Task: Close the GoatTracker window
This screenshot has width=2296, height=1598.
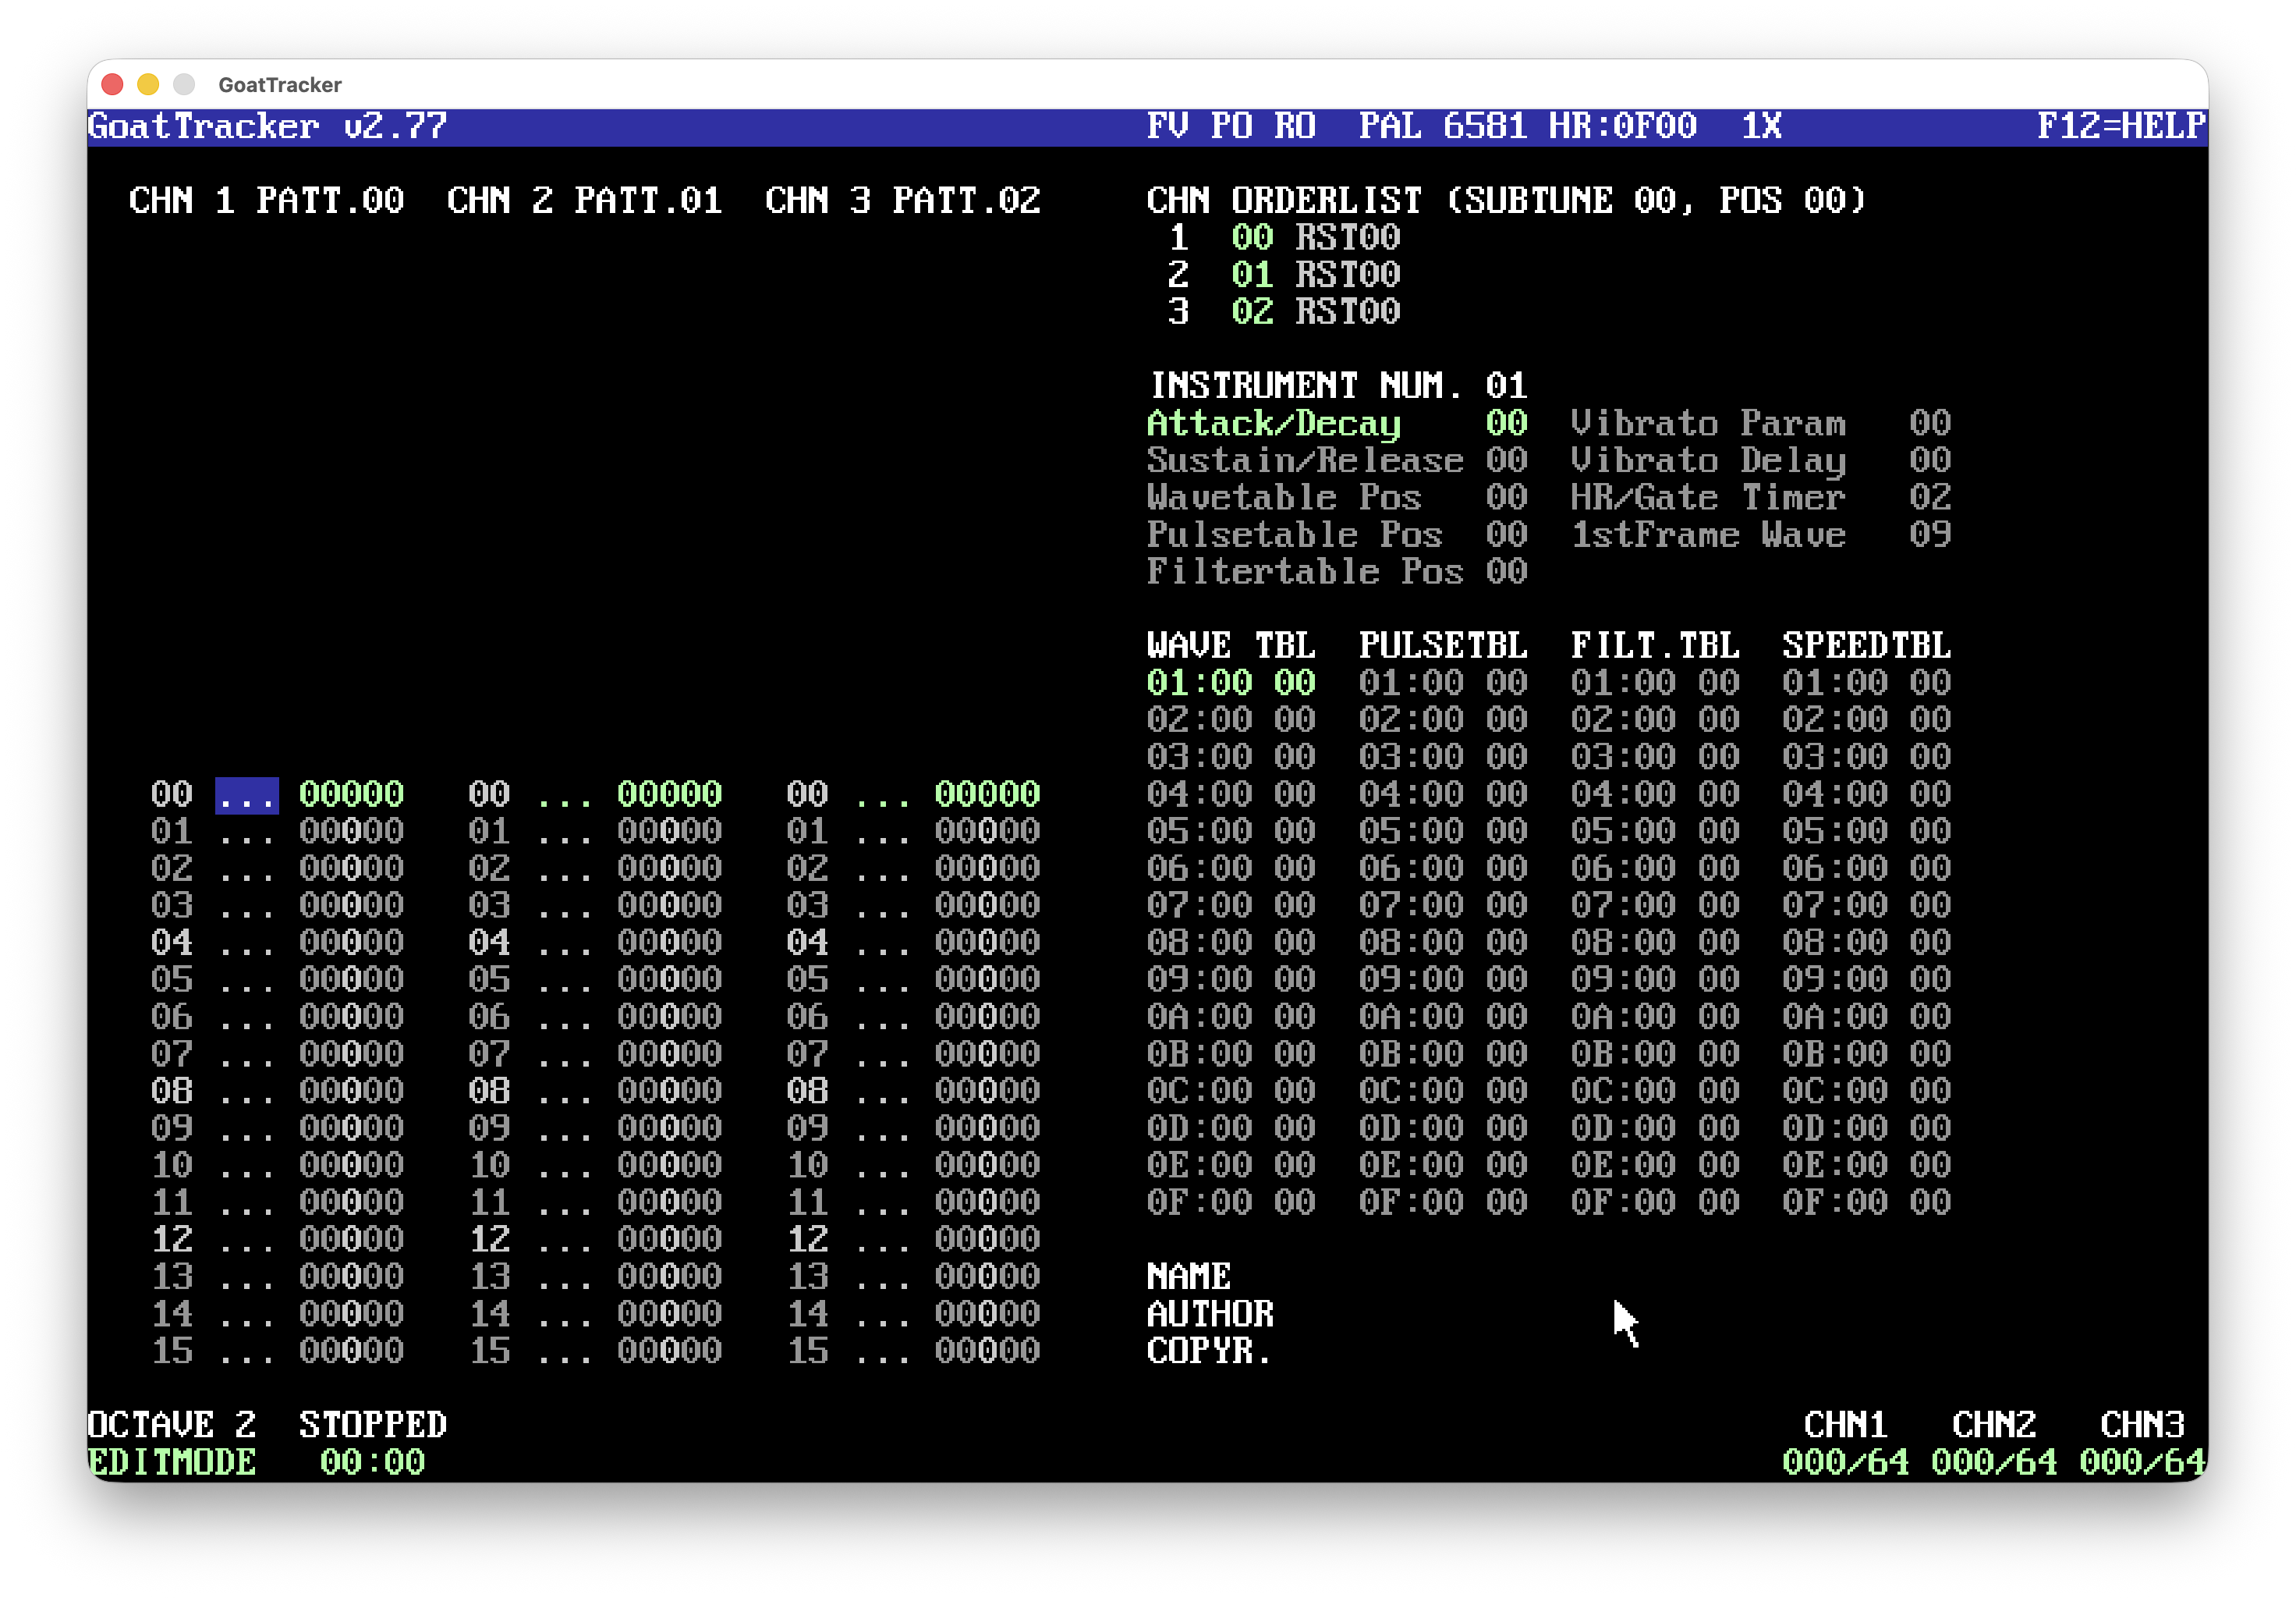Action: (113, 85)
